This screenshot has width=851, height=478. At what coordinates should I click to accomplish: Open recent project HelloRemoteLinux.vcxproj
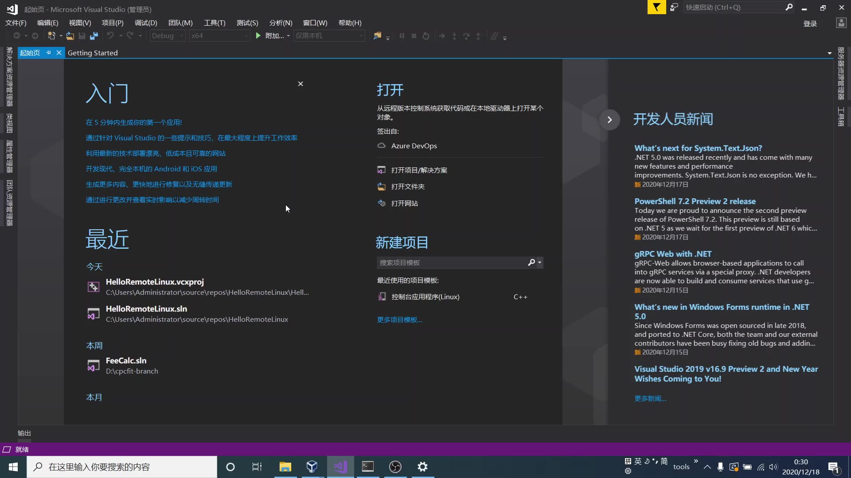pyautogui.click(x=198, y=287)
